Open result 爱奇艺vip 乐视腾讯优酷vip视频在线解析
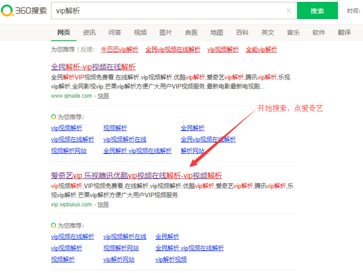The width and height of the screenshot is (363, 273). [x=136, y=176]
